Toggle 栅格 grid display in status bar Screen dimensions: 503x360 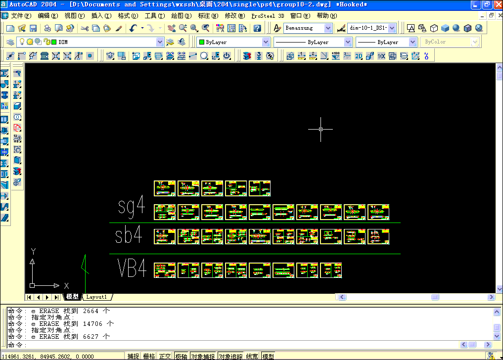[149, 357]
